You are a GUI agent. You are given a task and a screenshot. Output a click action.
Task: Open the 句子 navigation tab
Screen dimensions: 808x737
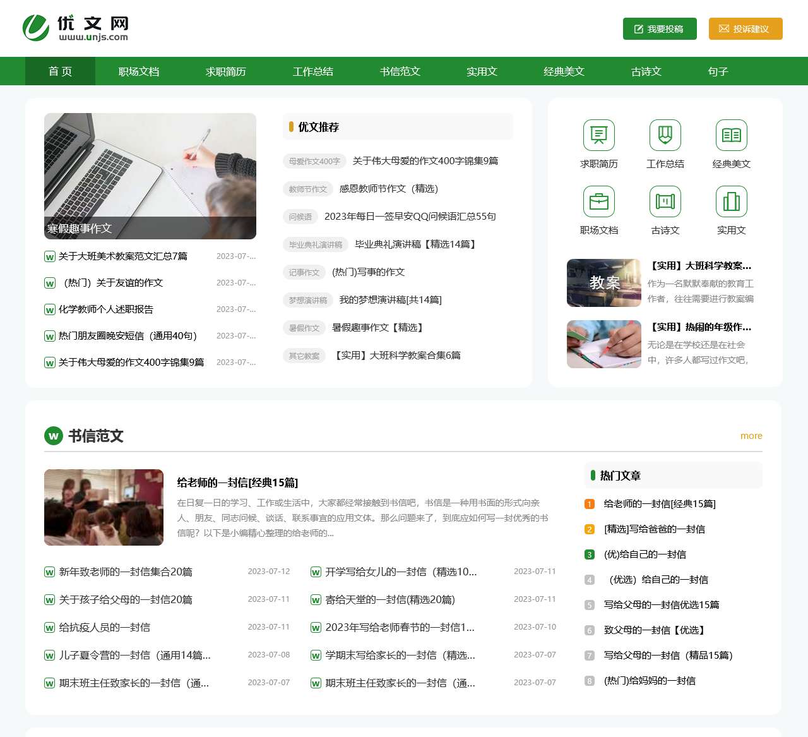pos(718,71)
